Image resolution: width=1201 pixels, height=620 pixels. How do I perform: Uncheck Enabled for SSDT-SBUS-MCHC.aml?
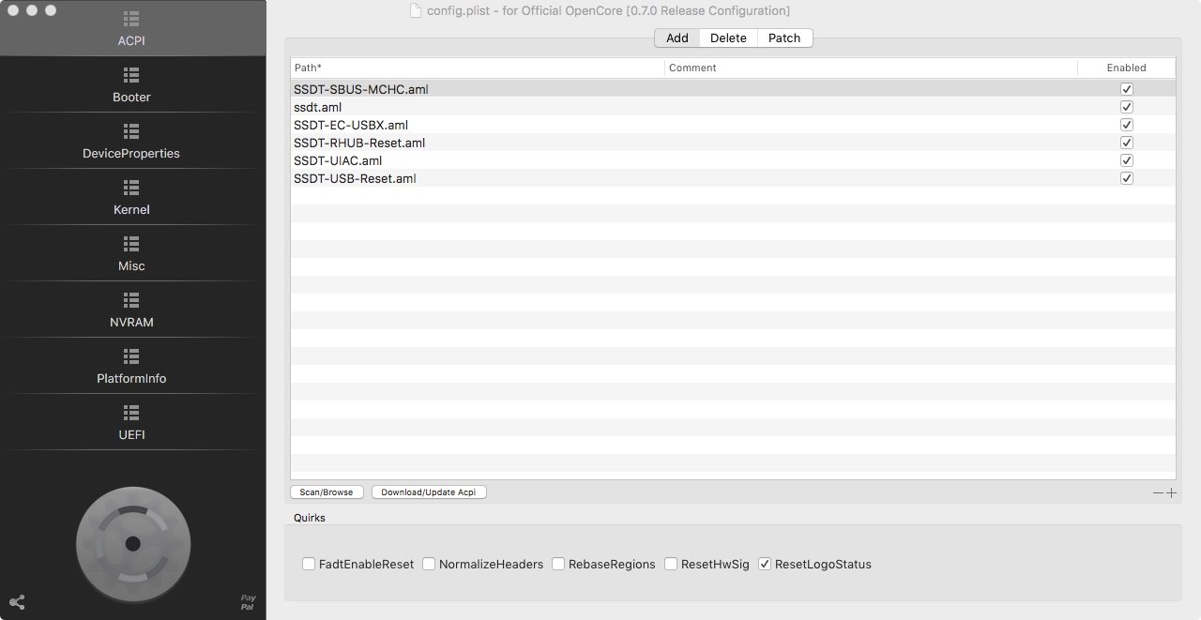pyautogui.click(x=1127, y=89)
